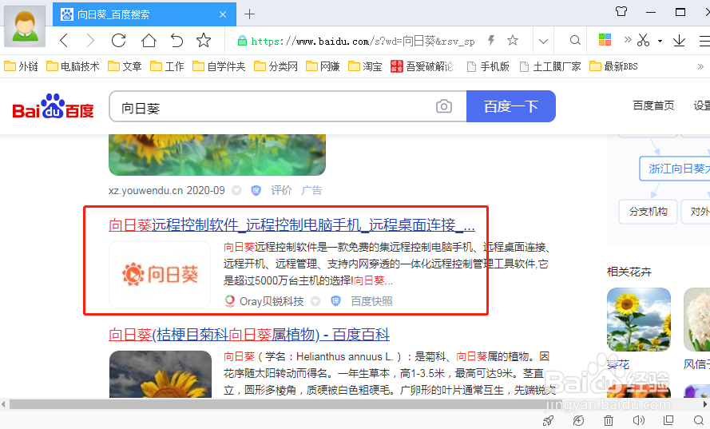Click the 百度一下 search button
The height and width of the screenshot is (429, 710).
511,106
